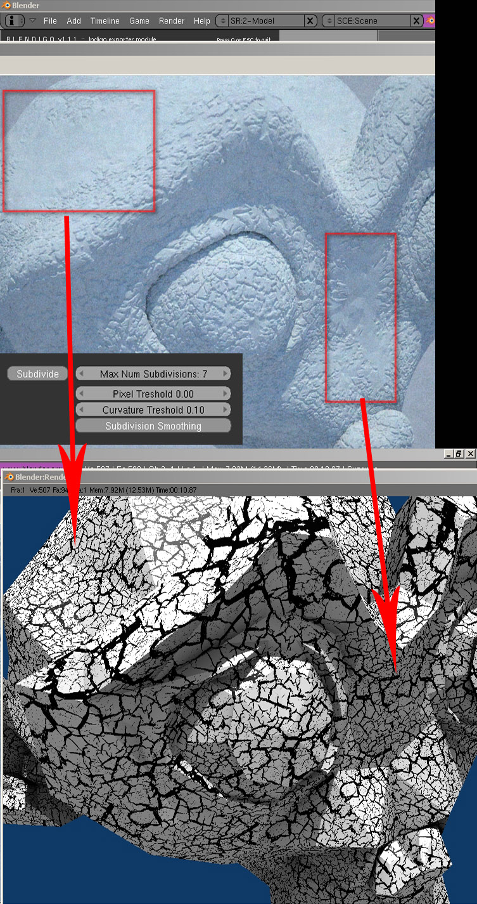Collapse header menus with the triangle arrow
477x904 pixels.
(32, 20)
